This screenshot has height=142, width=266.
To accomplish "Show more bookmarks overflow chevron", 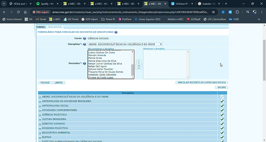I will point(259,19).
